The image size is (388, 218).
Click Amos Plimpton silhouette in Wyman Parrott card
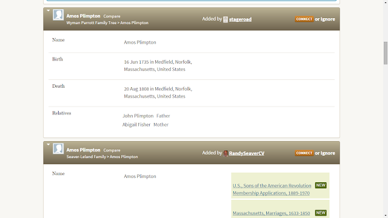tap(58, 15)
